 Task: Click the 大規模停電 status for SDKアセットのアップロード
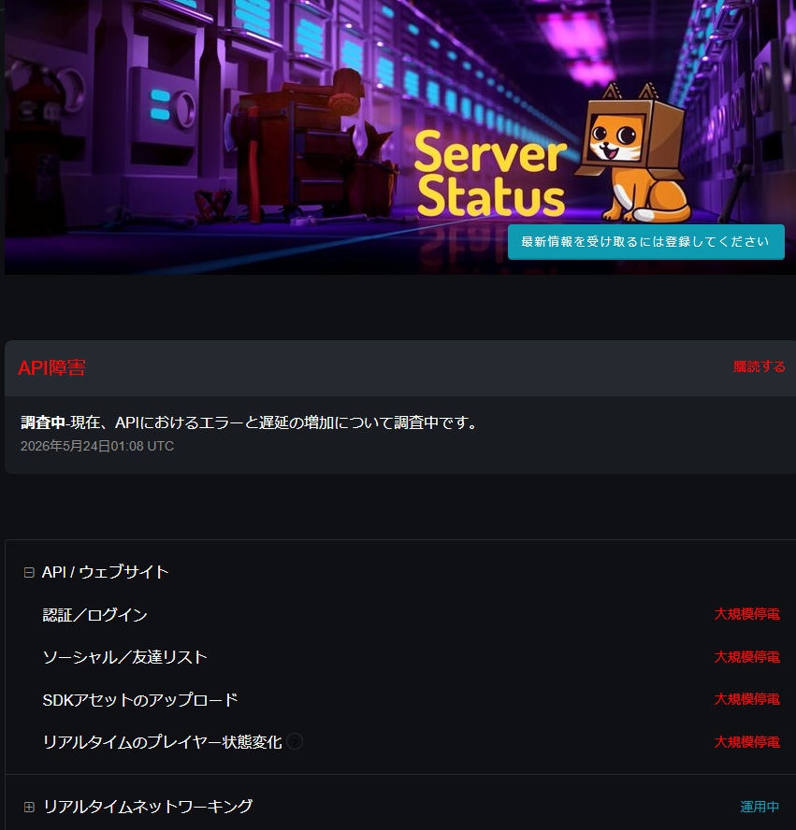pos(746,699)
